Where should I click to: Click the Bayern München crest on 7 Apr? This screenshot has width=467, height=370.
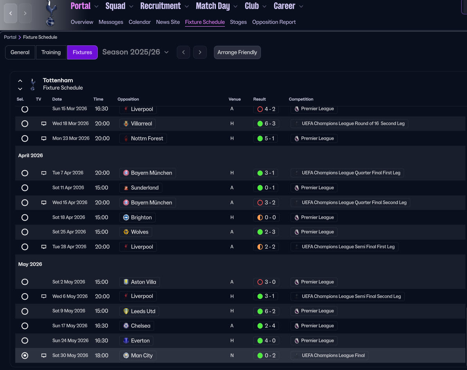pyautogui.click(x=126, y=173)
